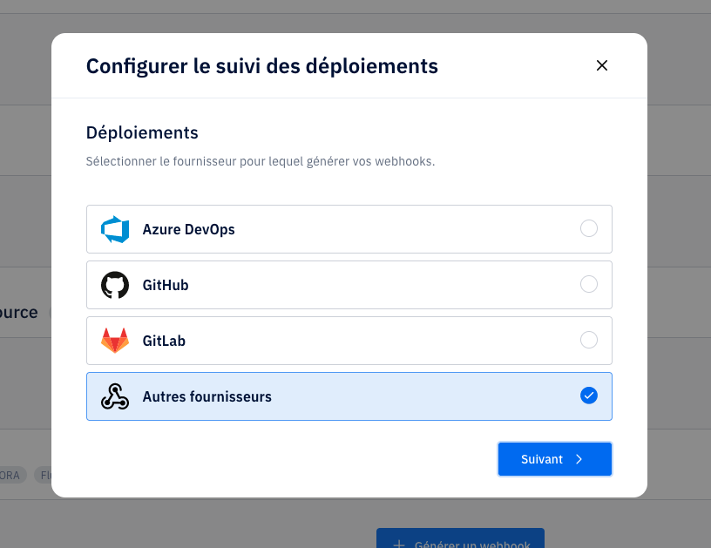Choose the Azure DevOps provider label

(x=188, y=229)
